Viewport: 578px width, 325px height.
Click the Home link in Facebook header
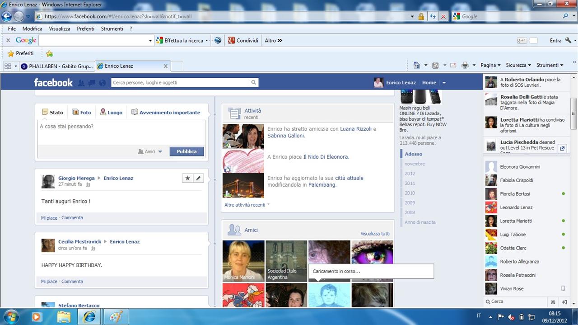point(429,83)
